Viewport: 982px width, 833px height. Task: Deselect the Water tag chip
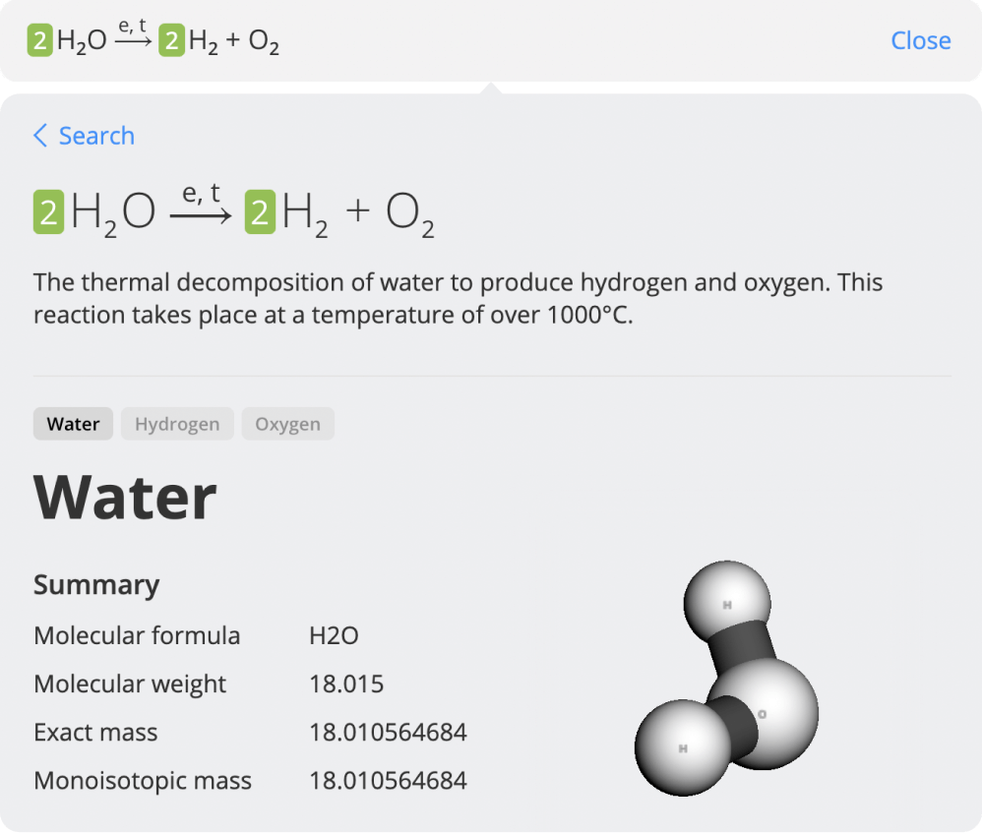[x=73, y=424]
